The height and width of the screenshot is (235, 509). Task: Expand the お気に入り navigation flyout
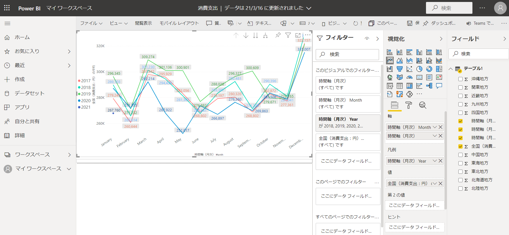(x=69, y=51)
